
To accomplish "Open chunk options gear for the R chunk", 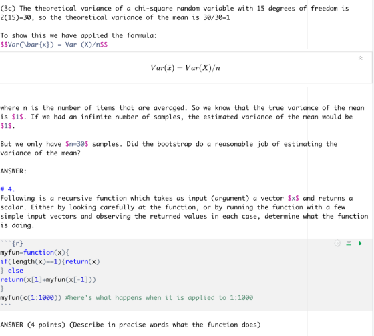I will point(337,243).
